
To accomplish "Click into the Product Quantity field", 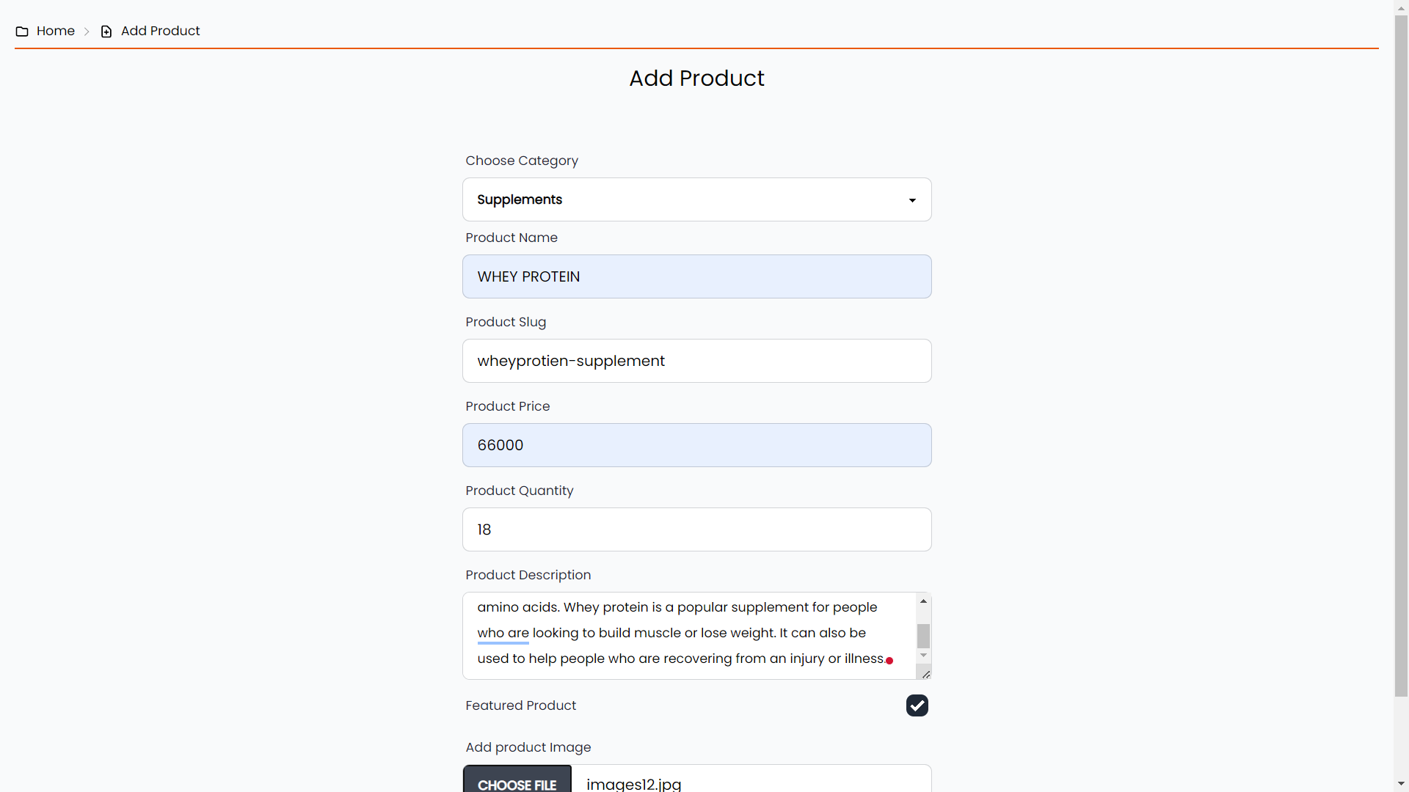I will tap(696, 529).
